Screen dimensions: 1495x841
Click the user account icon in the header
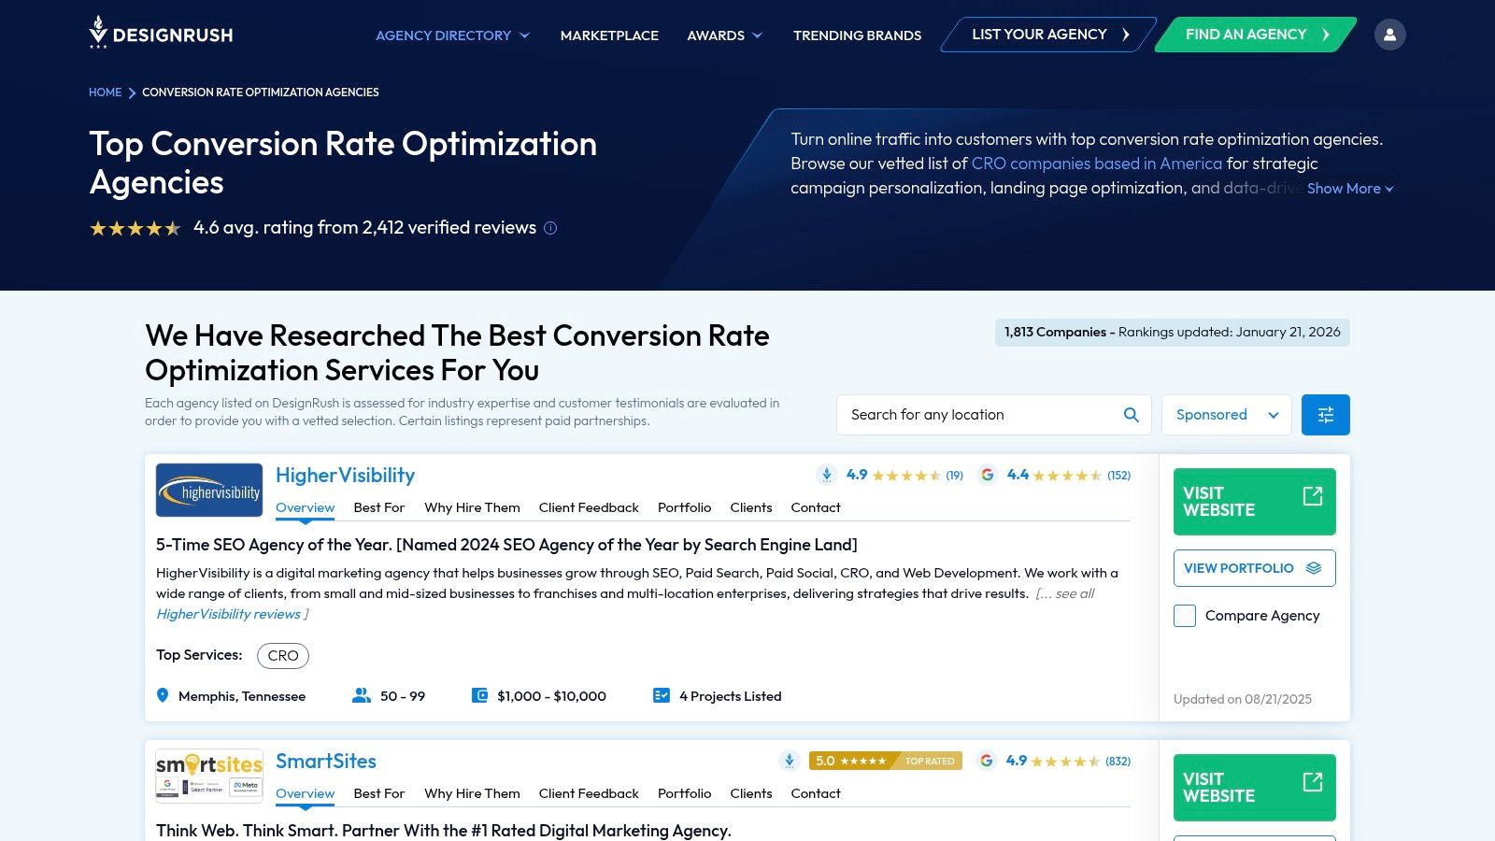1390,34
